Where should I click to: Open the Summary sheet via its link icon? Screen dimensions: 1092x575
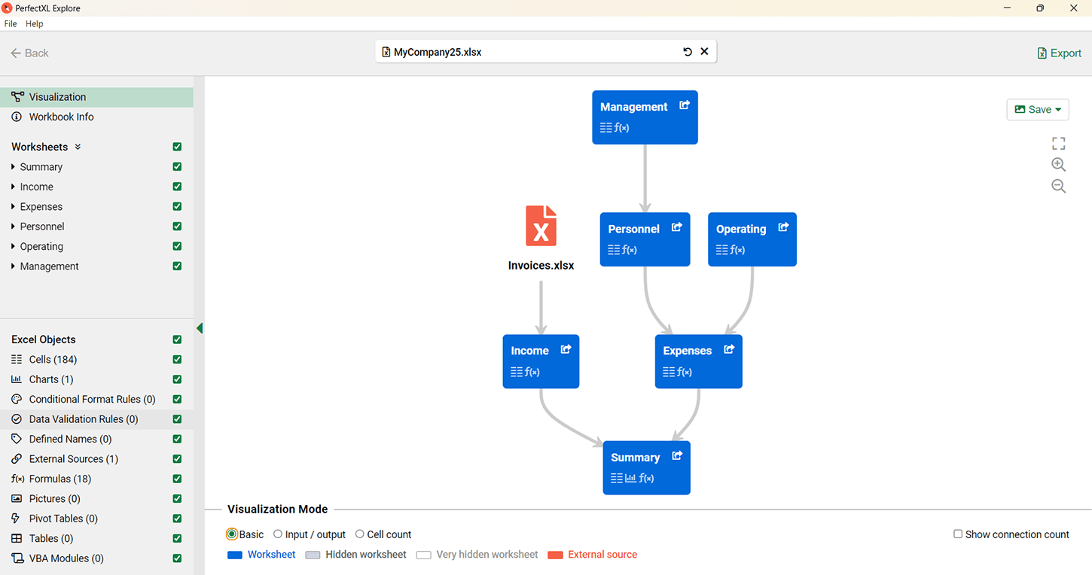(x=677, y=456)
